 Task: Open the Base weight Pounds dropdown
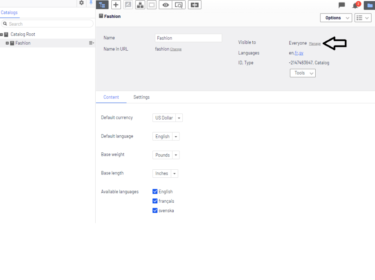tap(166, 155)
